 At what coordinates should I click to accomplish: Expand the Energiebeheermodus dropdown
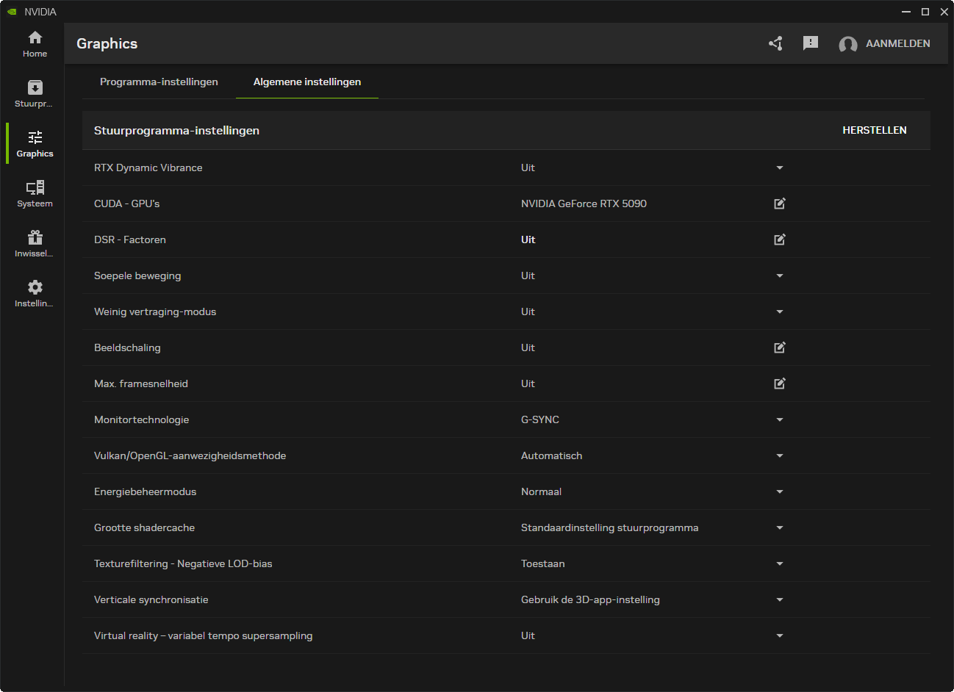tap(780, 491)
